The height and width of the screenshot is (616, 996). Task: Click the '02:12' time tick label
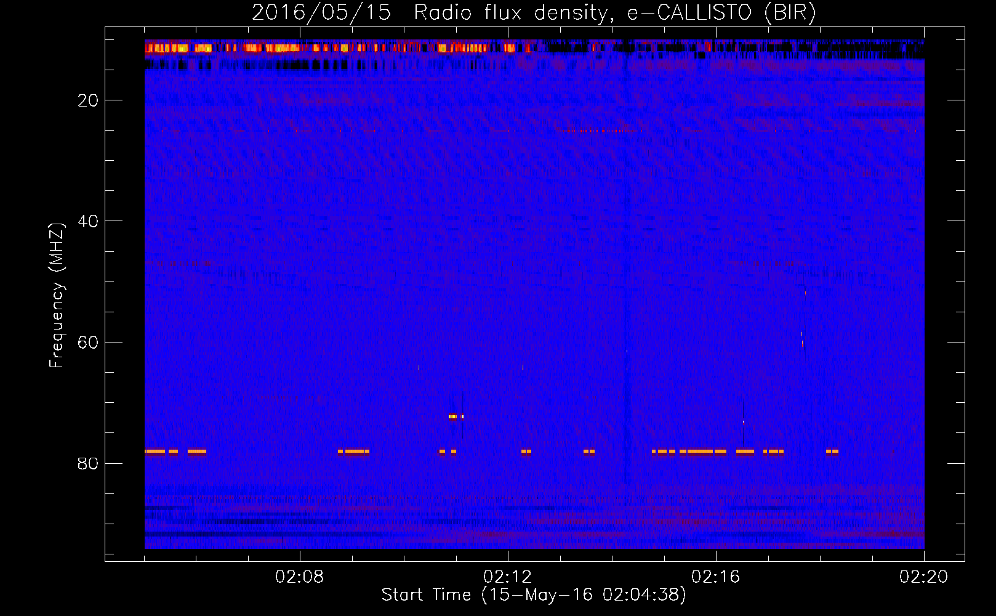coord(508,577)
